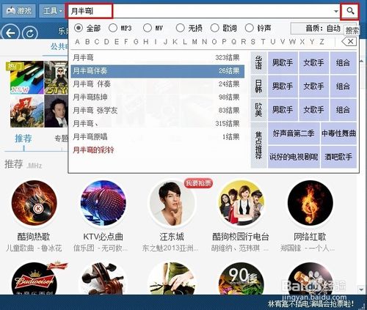Click 华语 女歌手 button
This screenshot has width=367, height=310.
(x=313, y=63)
